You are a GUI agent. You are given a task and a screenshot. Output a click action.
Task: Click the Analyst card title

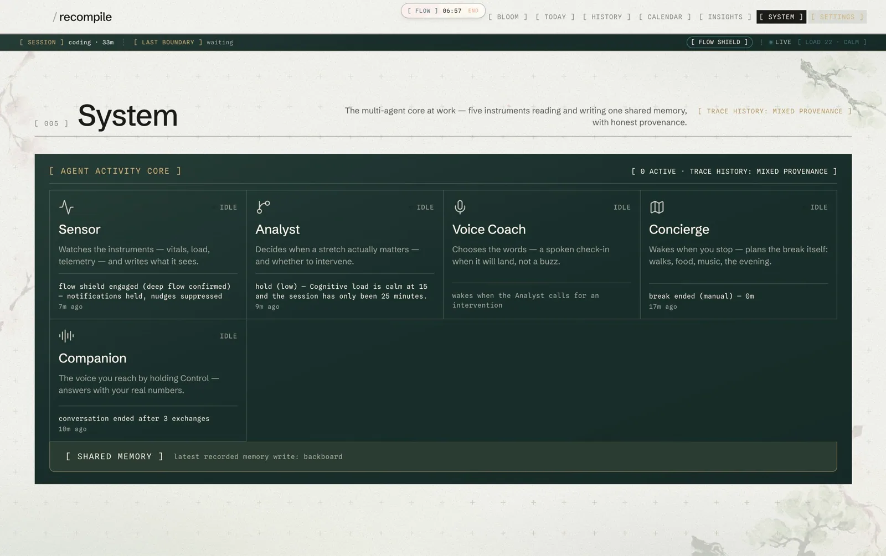[x=277, y=229]
